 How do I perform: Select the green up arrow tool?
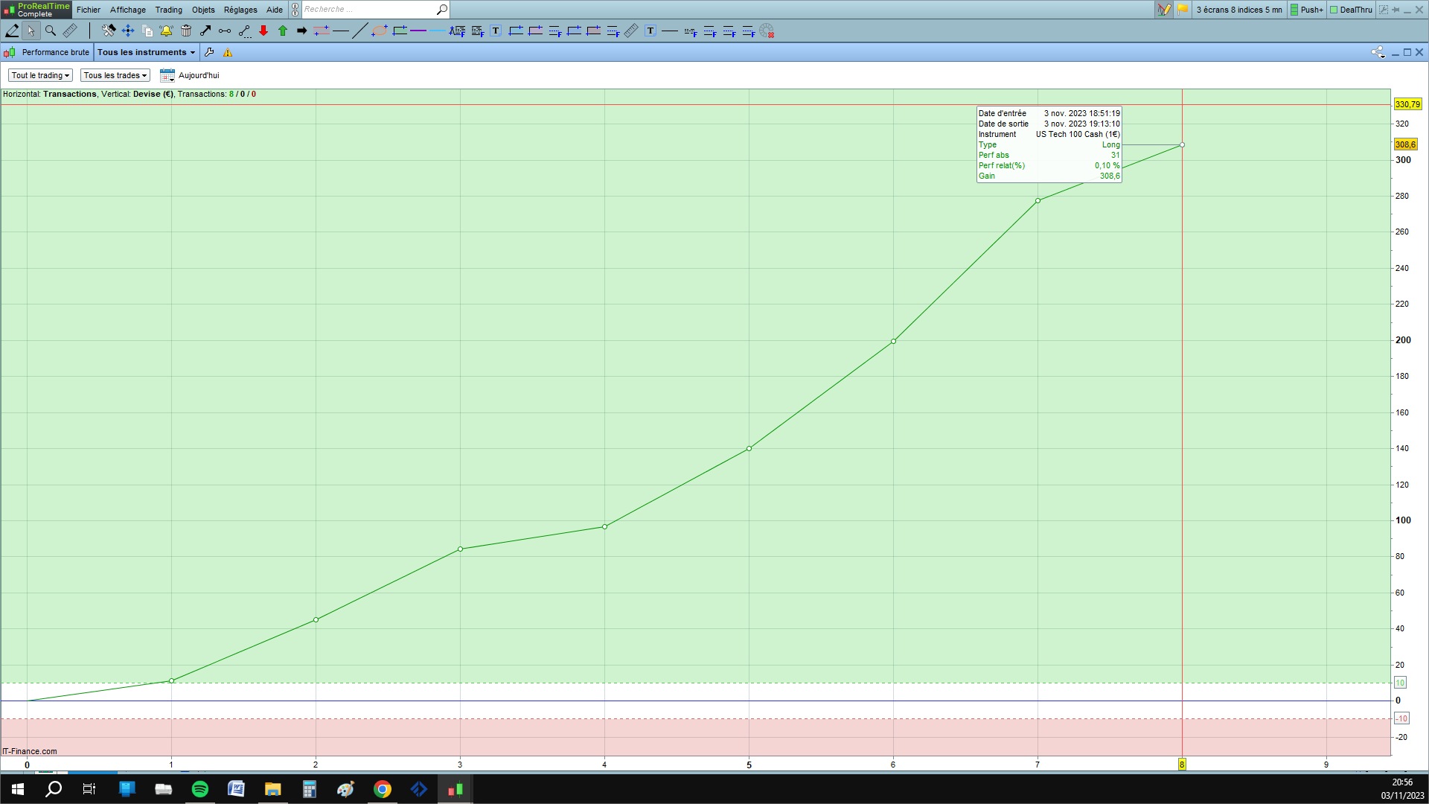click(x=283, y=31)
